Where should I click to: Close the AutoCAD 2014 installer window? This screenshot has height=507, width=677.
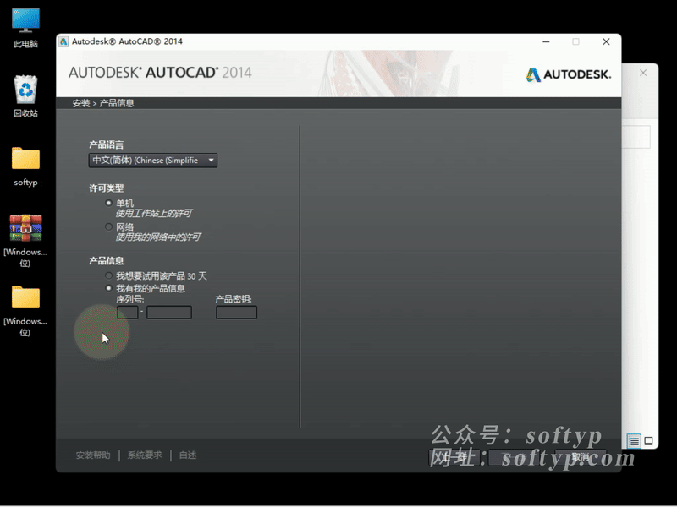click(x=606, y=41)
